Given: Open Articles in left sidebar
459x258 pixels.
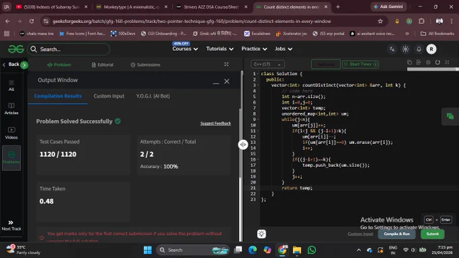Looking at the screenshot, I should pos(11,109).
